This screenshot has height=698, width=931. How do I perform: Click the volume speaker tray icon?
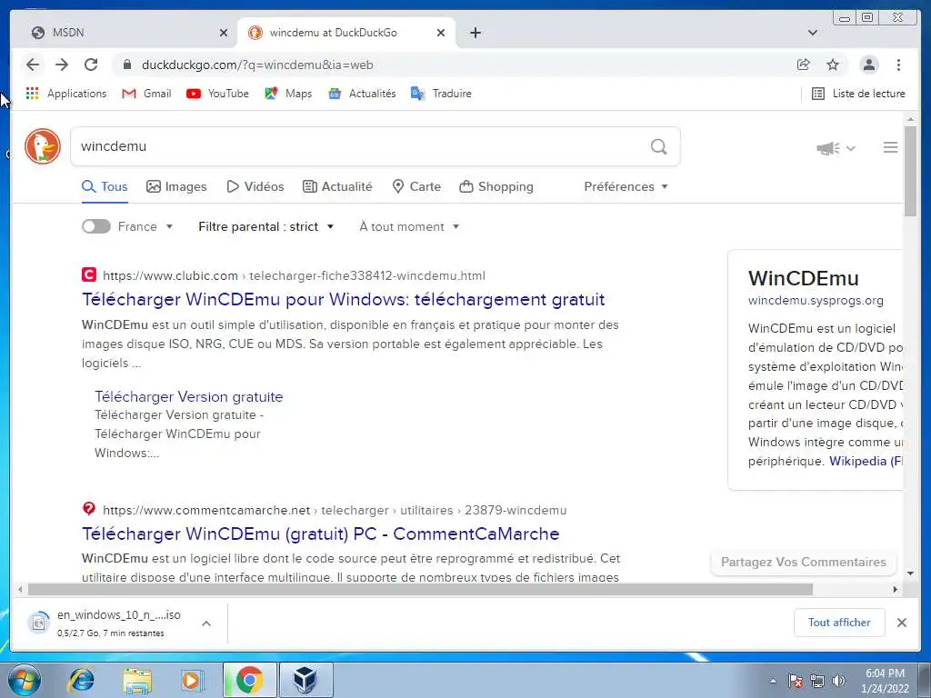click(838, 681)
